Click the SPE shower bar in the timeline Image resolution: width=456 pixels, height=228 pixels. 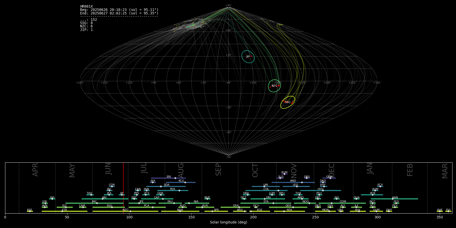pyautogui.click(x=216, y=211)
